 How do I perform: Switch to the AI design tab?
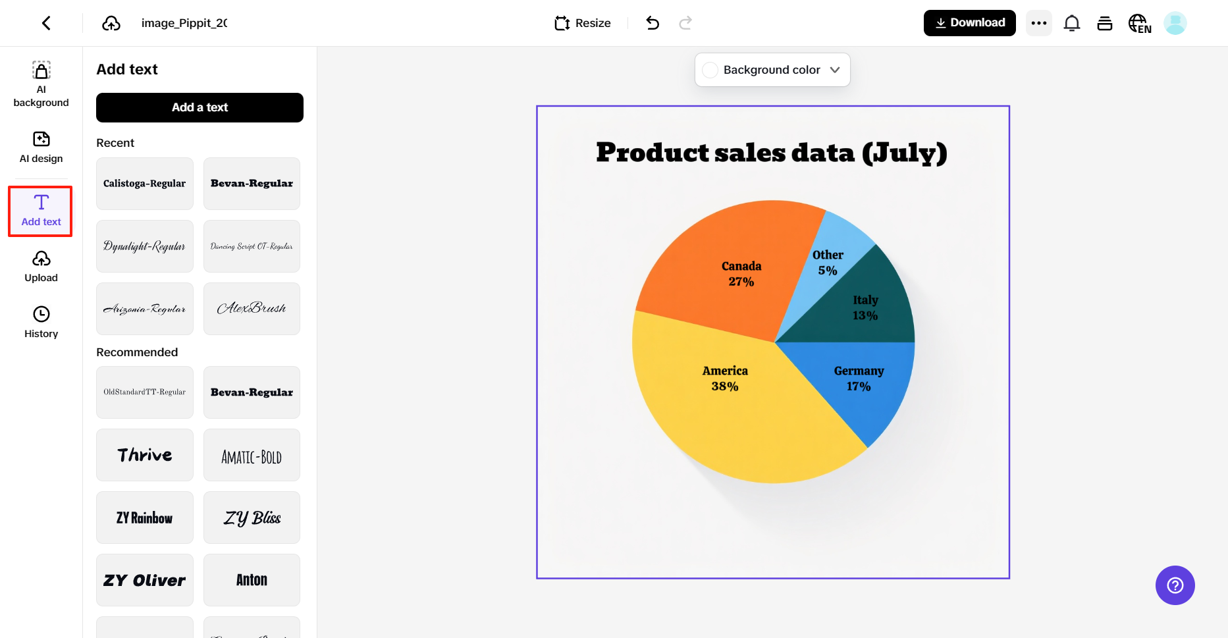coord(41,147)
